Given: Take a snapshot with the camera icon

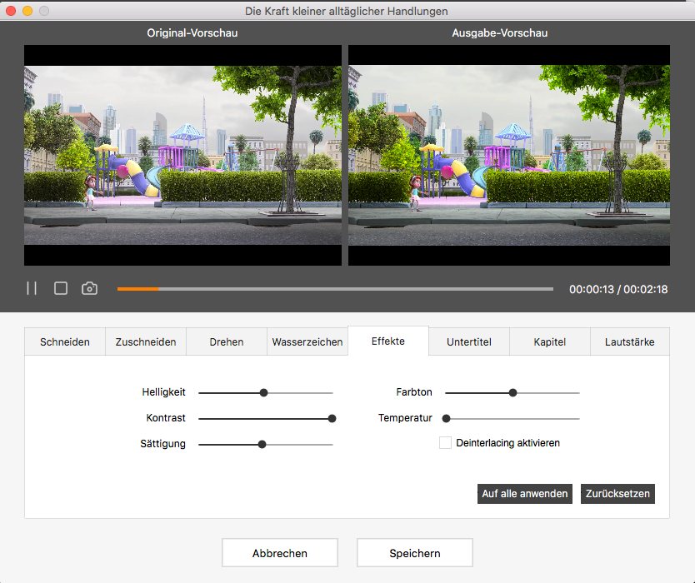Looking at the screenshot, I should pos(89,287).
